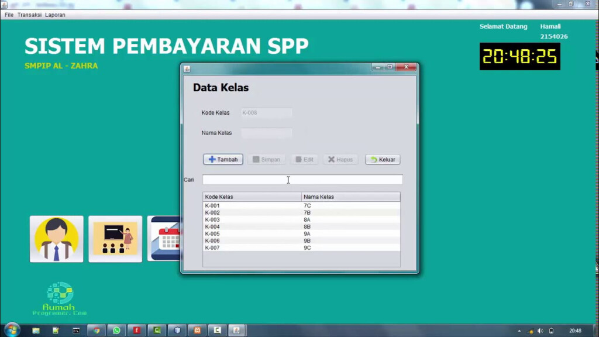This screenshot has height=337, width=599.
Task: Click the Data Kelas window Java icon
Action: [x=187, y=69]
